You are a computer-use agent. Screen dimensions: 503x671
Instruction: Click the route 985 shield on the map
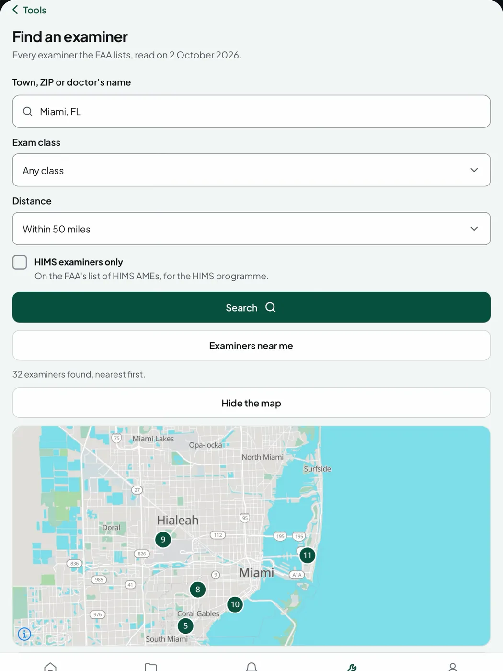point(99,579)
